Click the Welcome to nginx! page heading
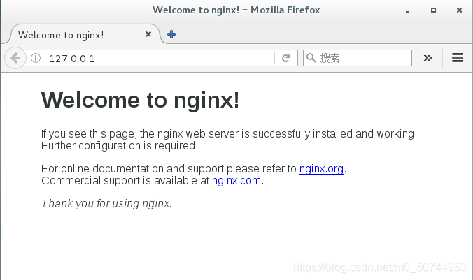 (140, 100)
